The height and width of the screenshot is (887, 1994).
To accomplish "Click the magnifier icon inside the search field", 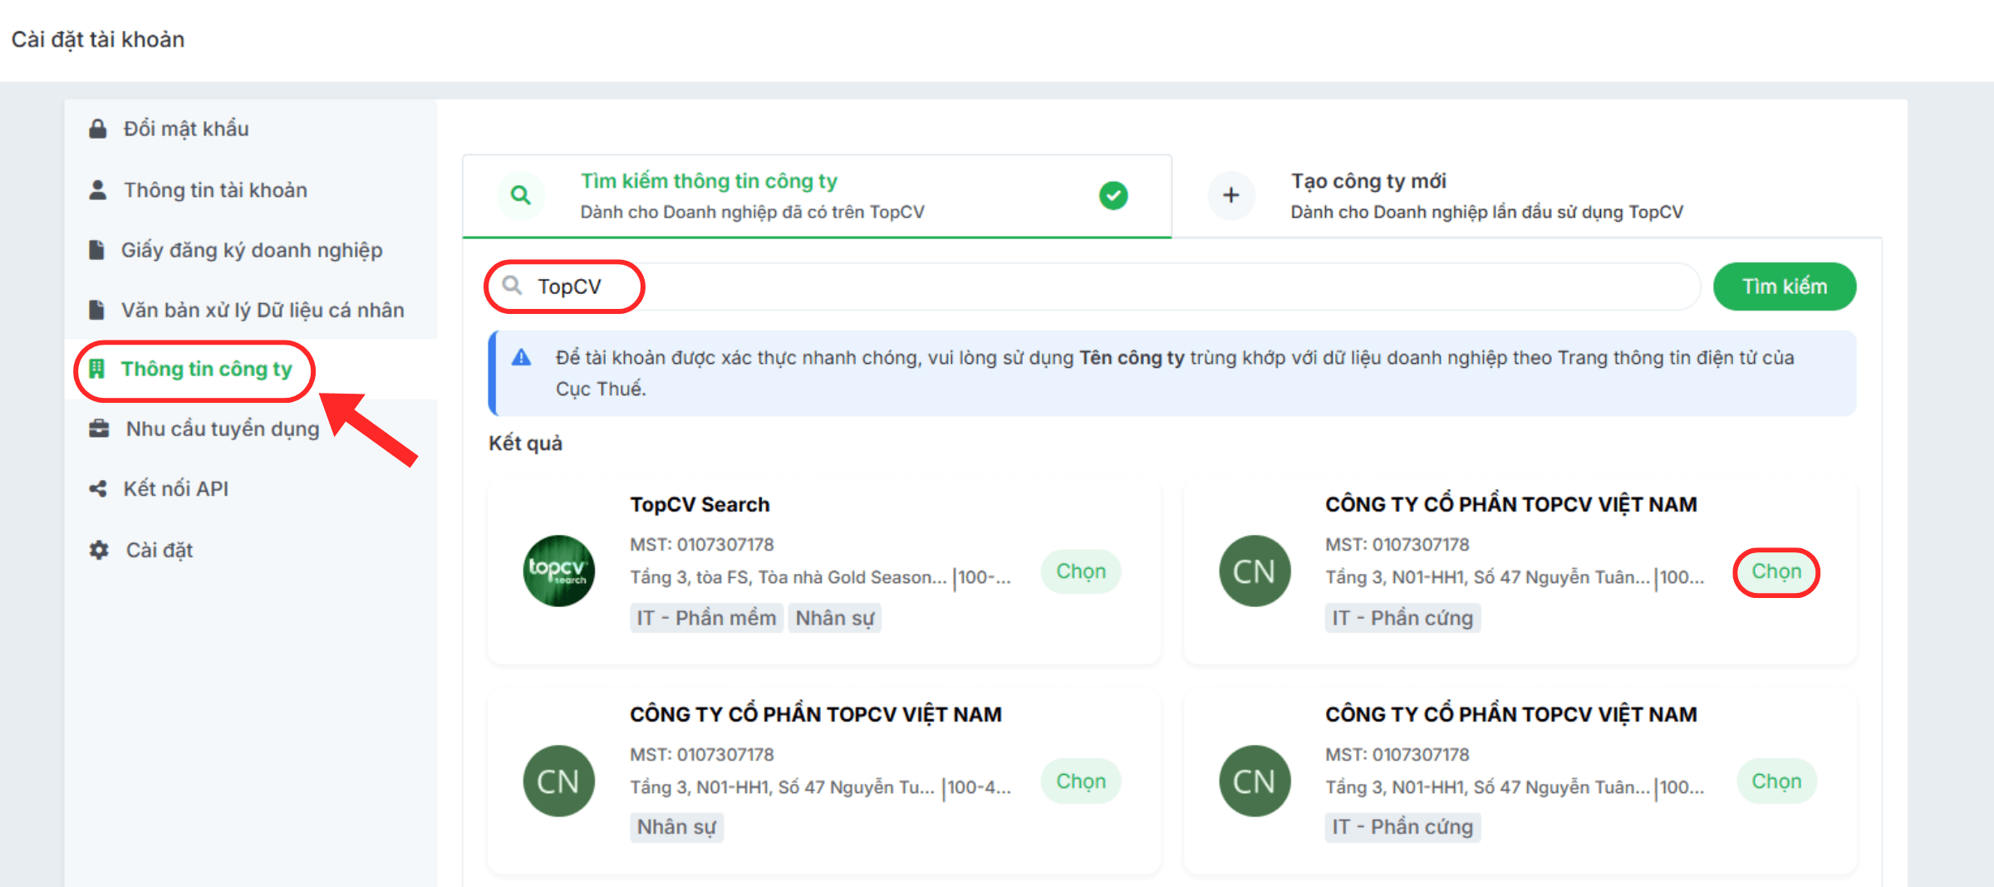I will pyautogui.click(x=512, y=286).
